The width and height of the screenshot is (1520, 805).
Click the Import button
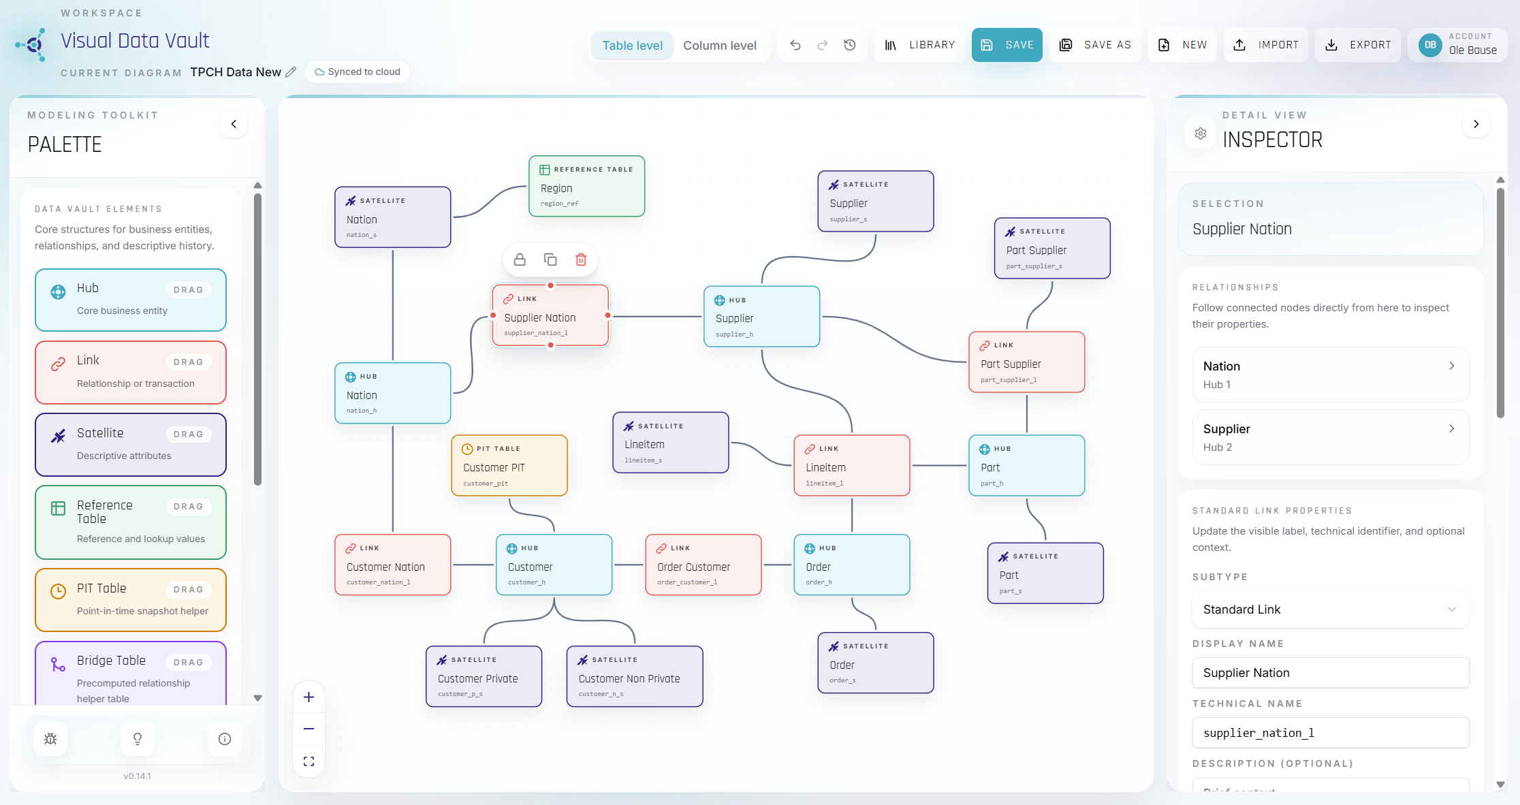coord(1266,45)
